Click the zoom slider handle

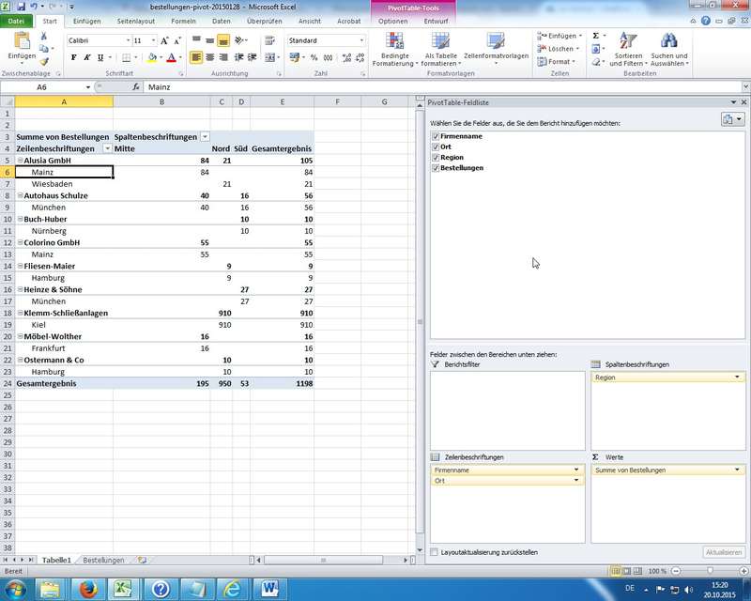coord(709,571)
